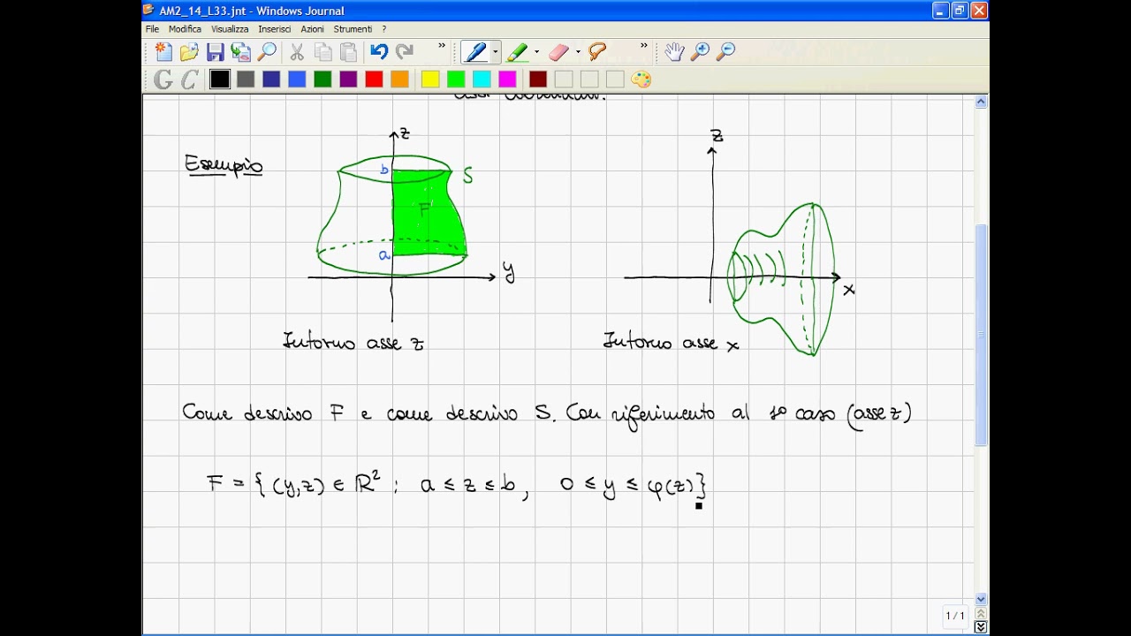Select the Eraser tool
This screenshot has height=636, width=1131.
point(558,52)
